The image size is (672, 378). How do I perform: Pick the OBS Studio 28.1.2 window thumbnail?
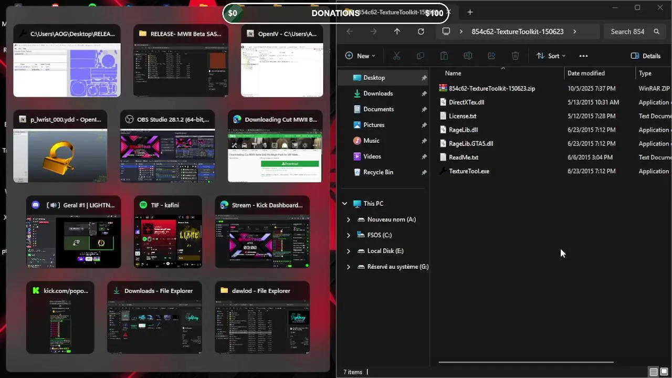click(167, 146)
